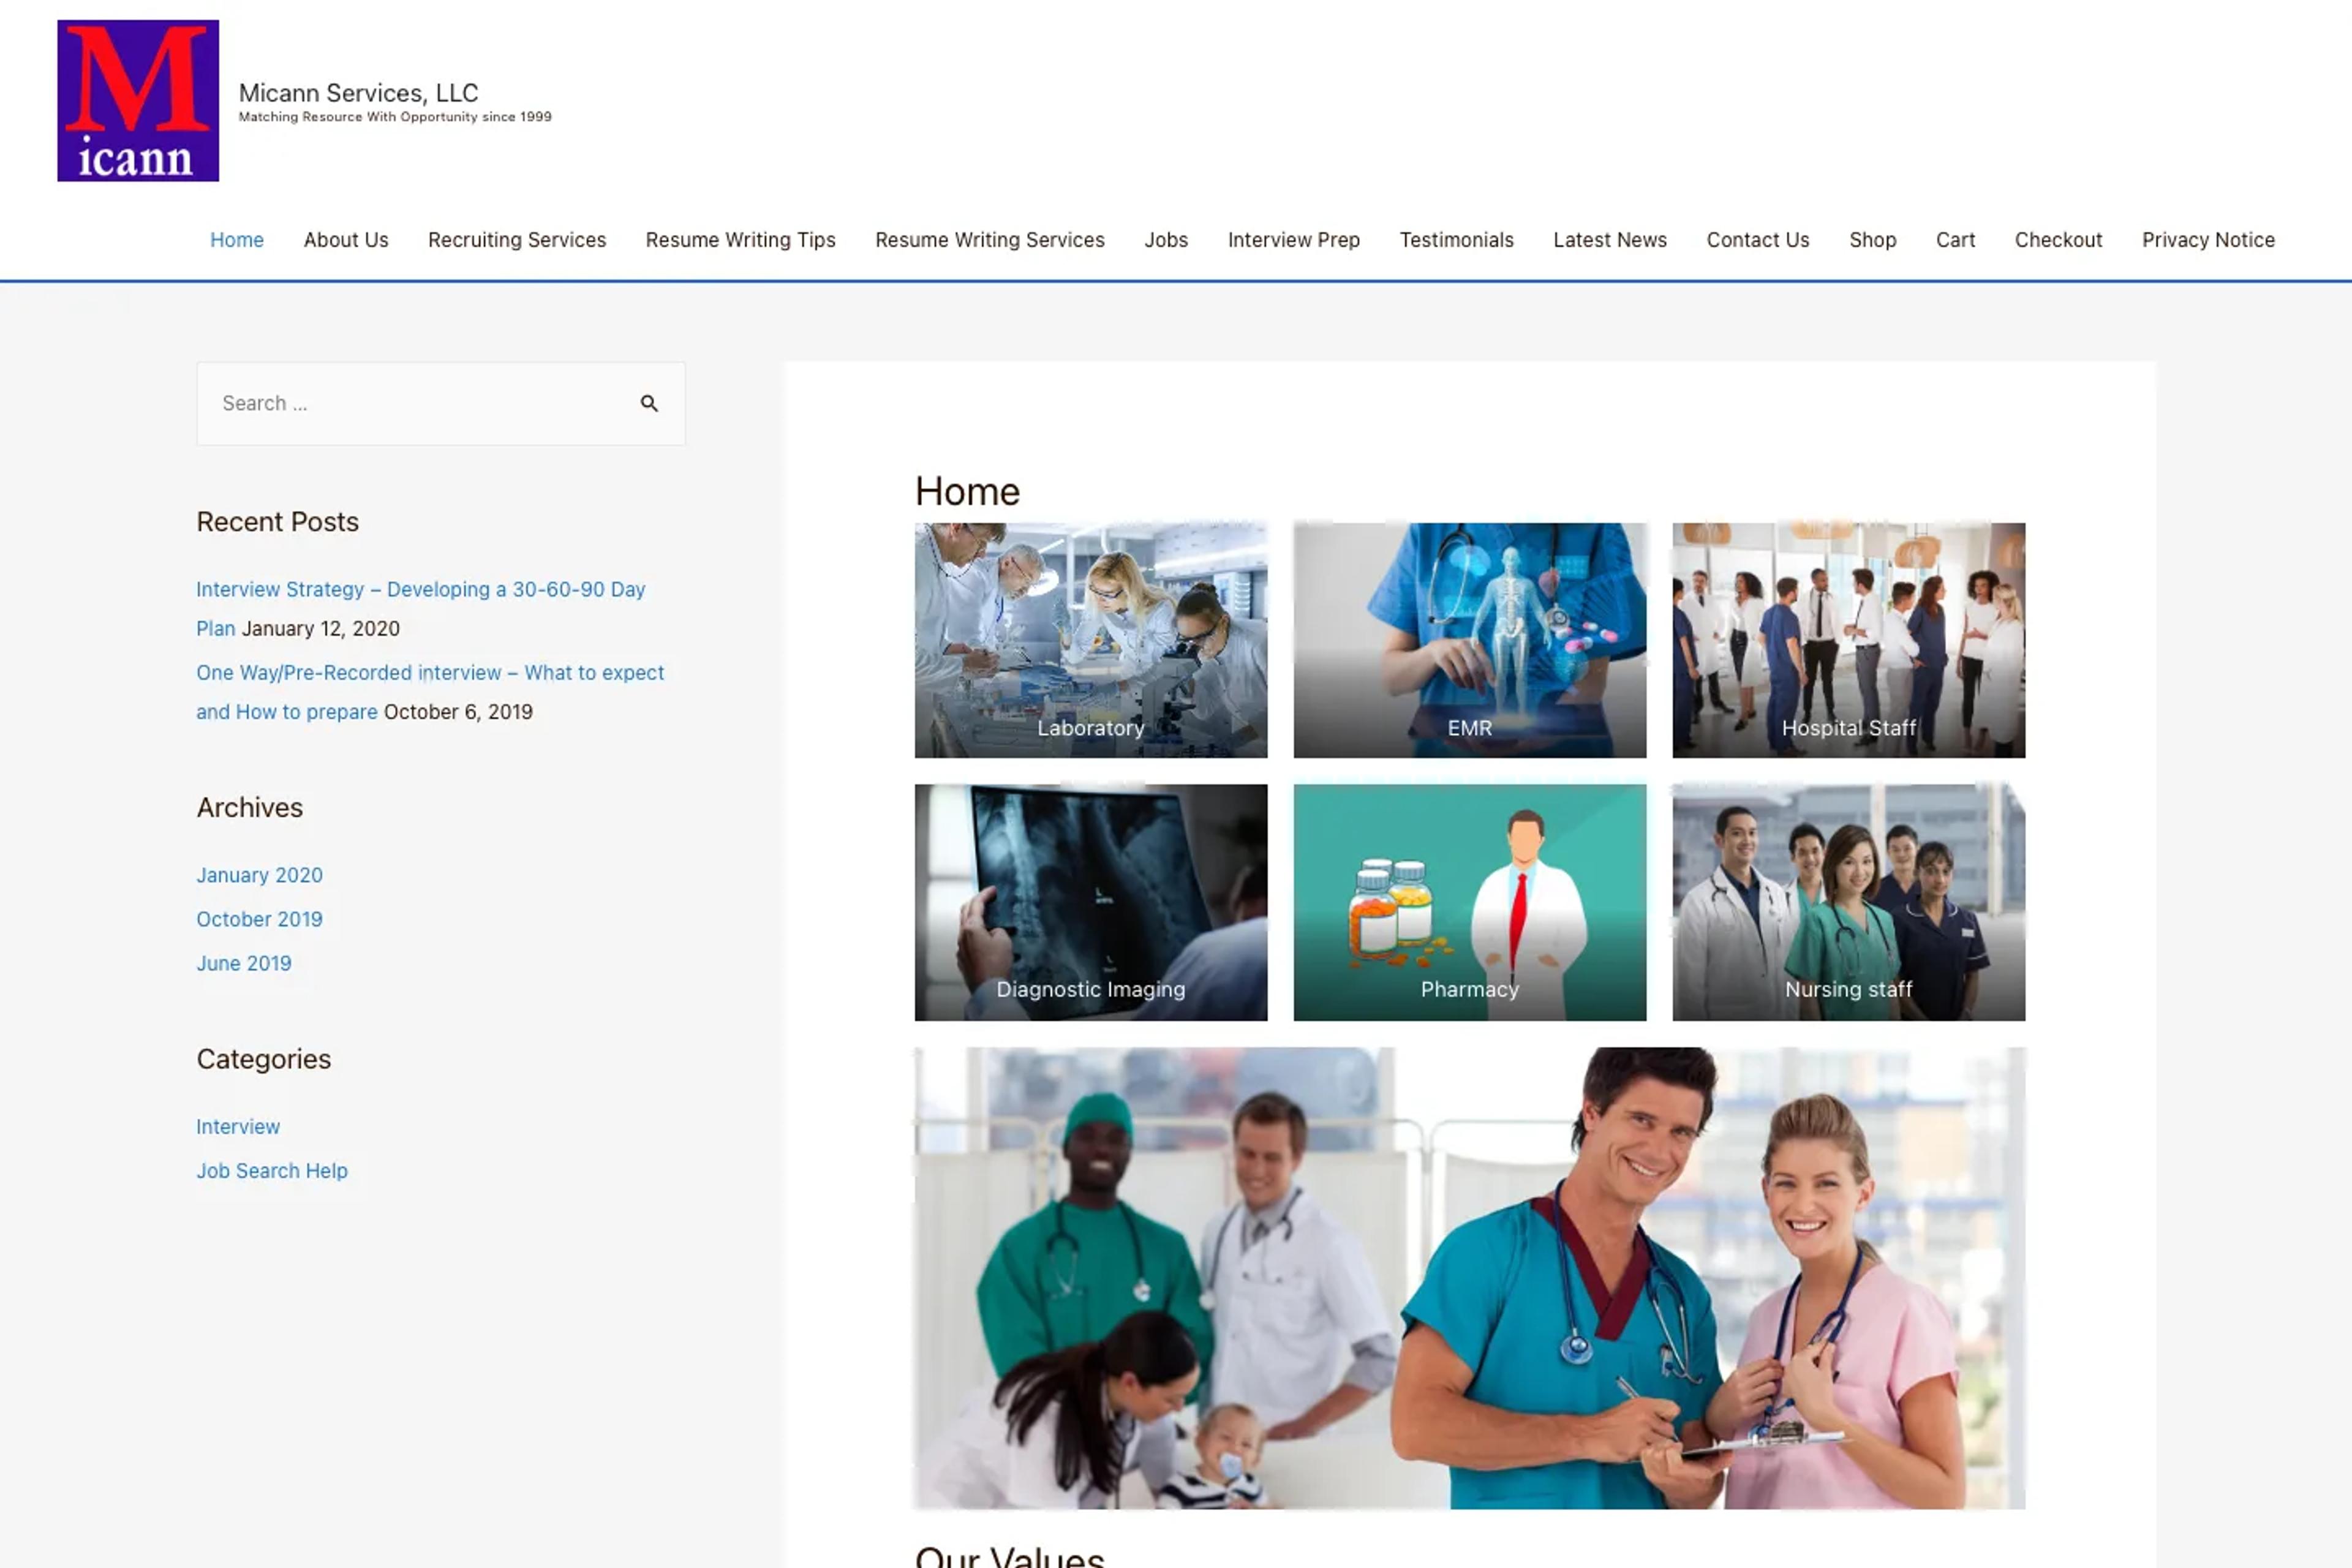Select the EMR image tile
This screenshot has width=2352, height=1568.
click(x=1469, y=640)
